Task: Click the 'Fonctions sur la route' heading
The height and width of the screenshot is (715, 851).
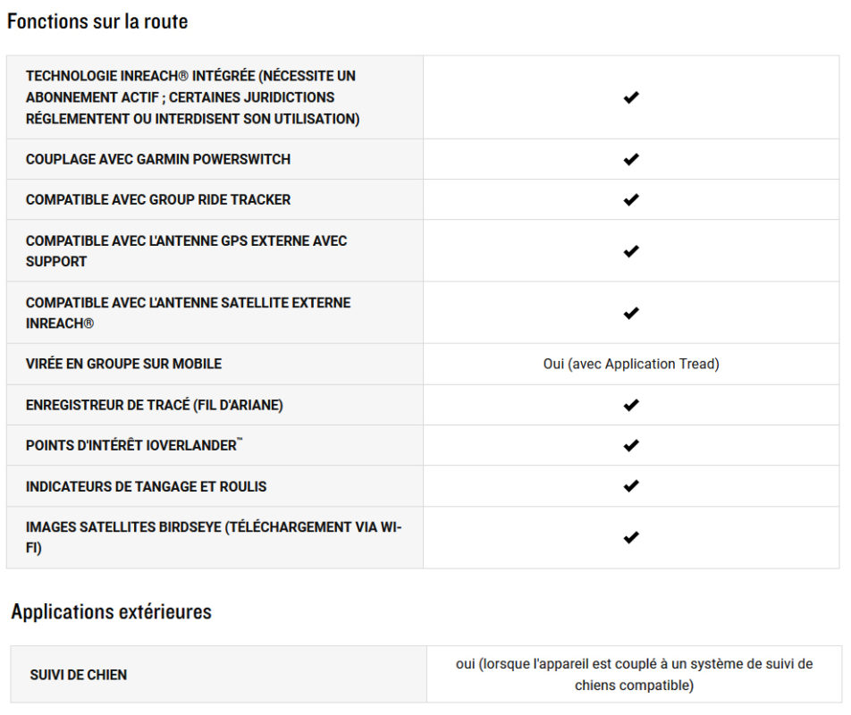Action: click(x=97, y=21)
